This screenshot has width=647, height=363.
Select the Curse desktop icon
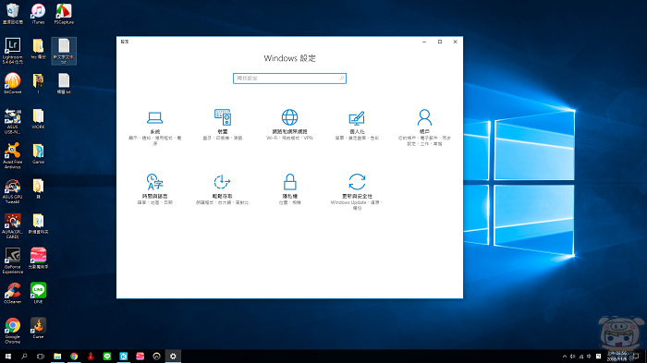point(38,328)
